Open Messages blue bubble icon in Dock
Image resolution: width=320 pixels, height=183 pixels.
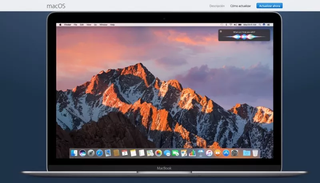click(167, 153)
